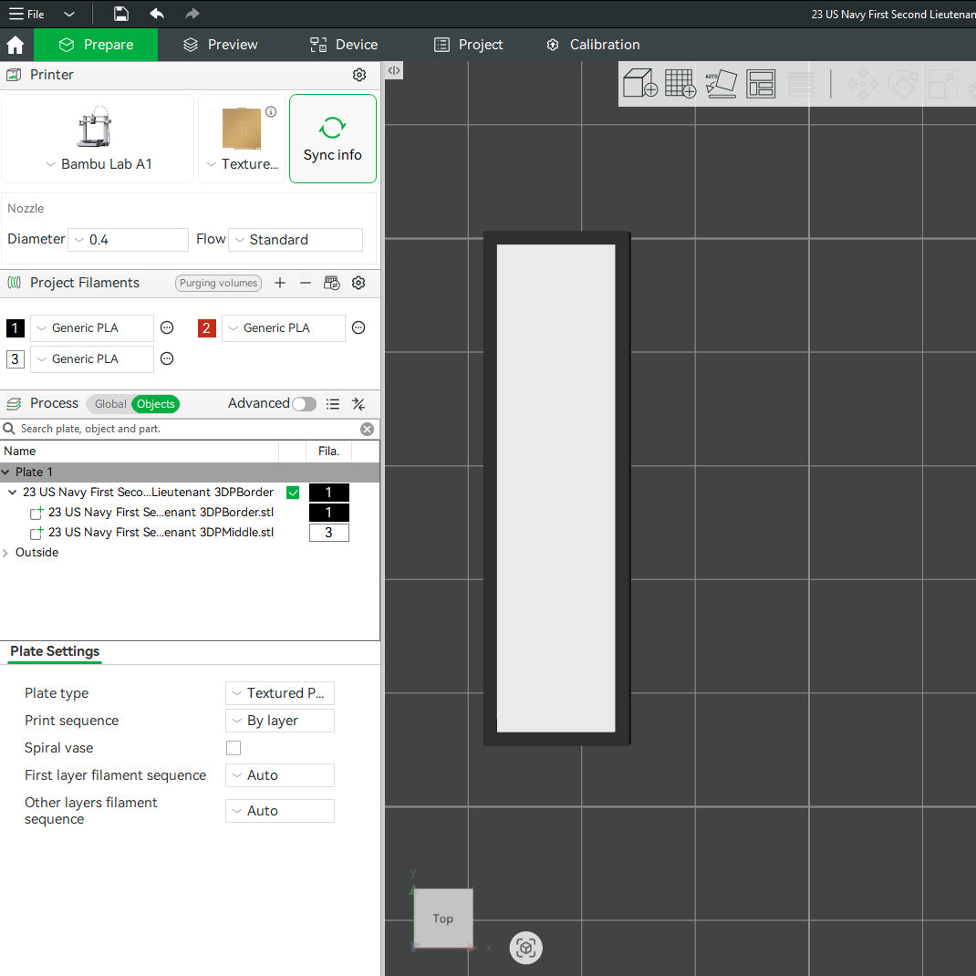Image resolution: width=976 pixels, height=976 pixels.
Task: Click the Auto orient toolbar icon
Action: [x=721, y=84]
